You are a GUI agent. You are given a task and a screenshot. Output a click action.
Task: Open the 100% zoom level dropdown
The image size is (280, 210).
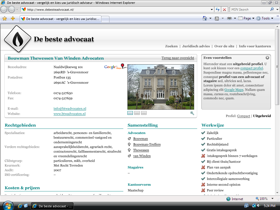272,199
